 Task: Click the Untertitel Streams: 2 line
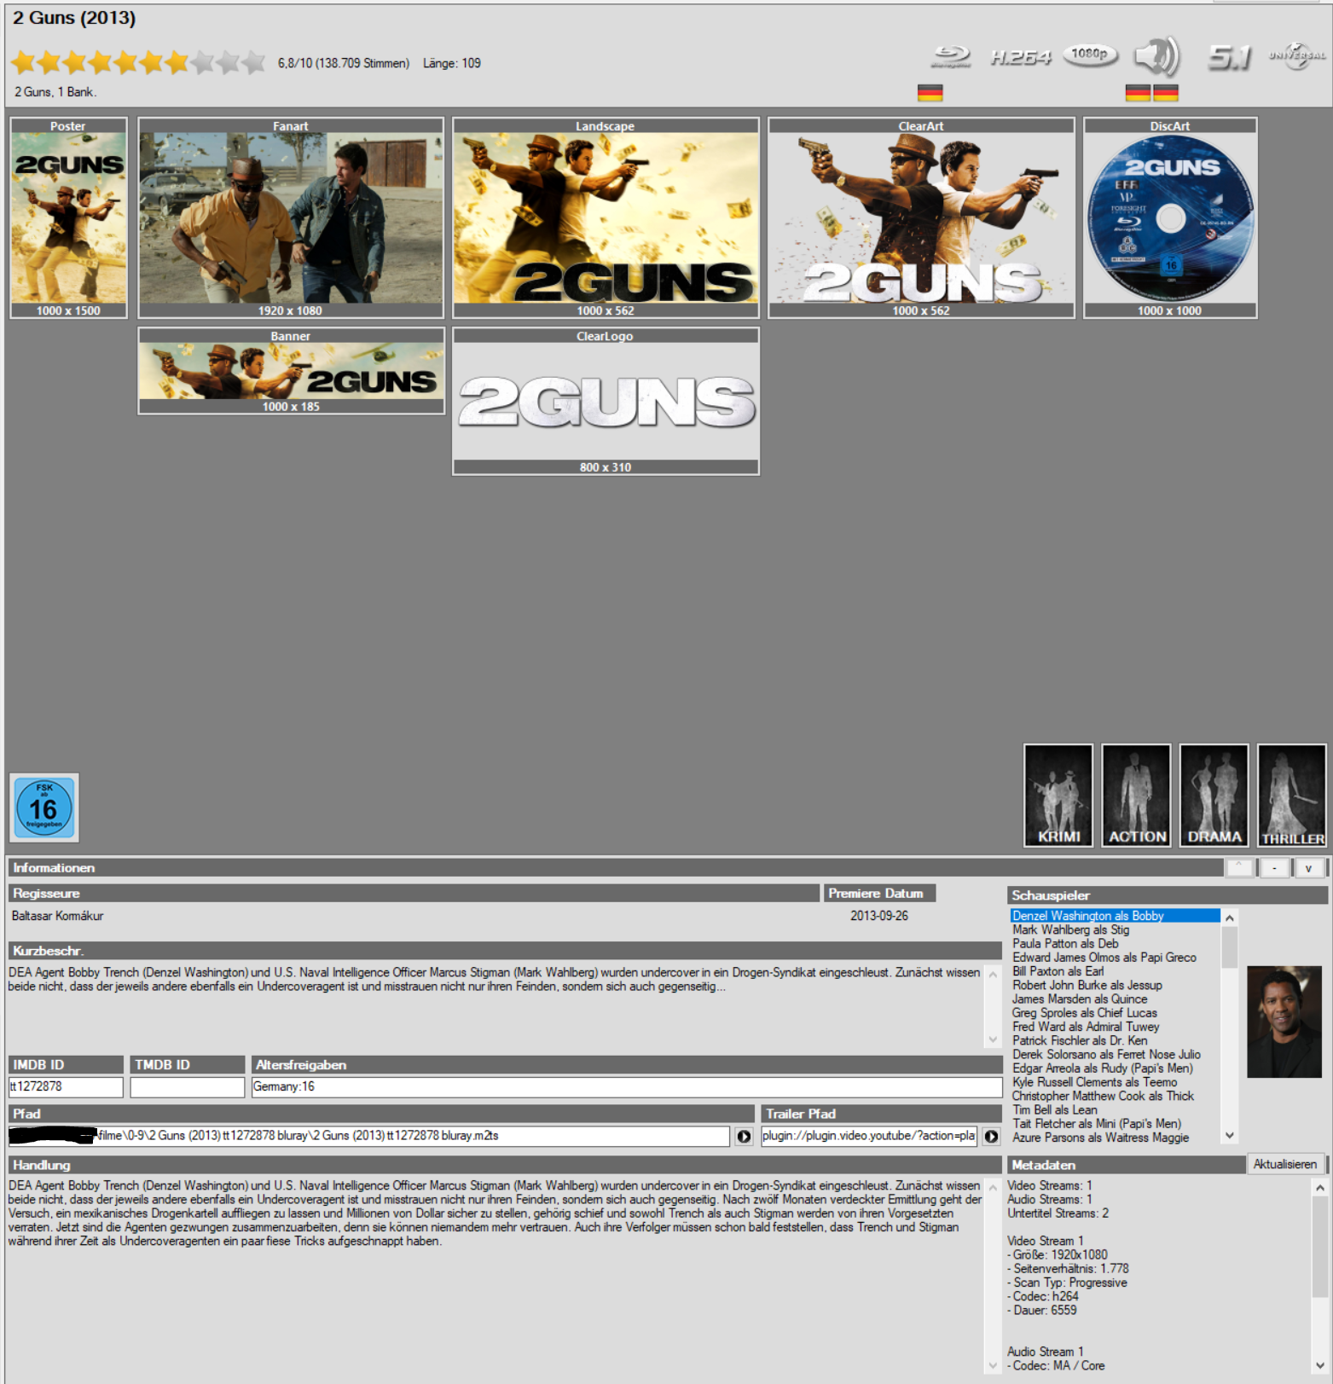[1058, 1213]
